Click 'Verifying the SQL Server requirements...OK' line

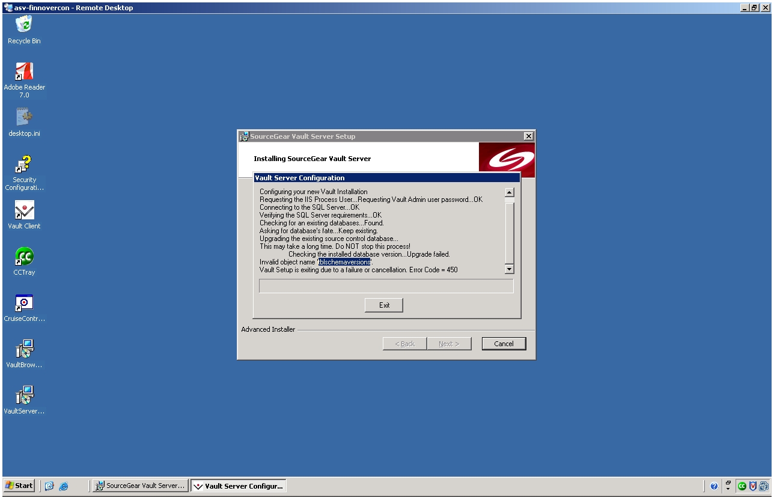(x=320, y=215)
